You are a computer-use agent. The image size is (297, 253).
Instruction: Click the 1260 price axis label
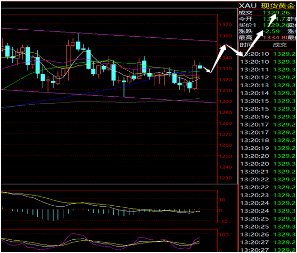pyautogui.click(x=225, y=145)
